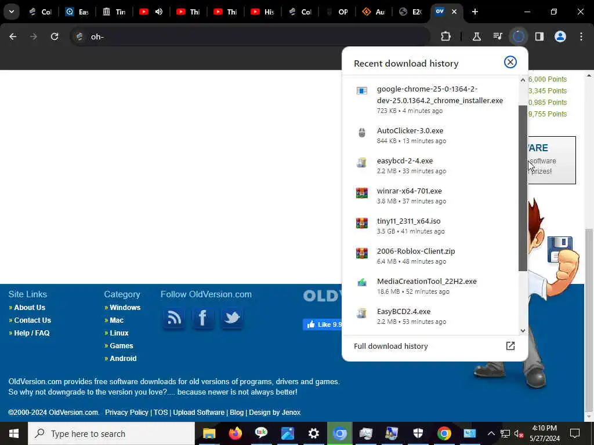Go back to the previous page
This screenshot has width=594, height=445.
click(13, 37)
